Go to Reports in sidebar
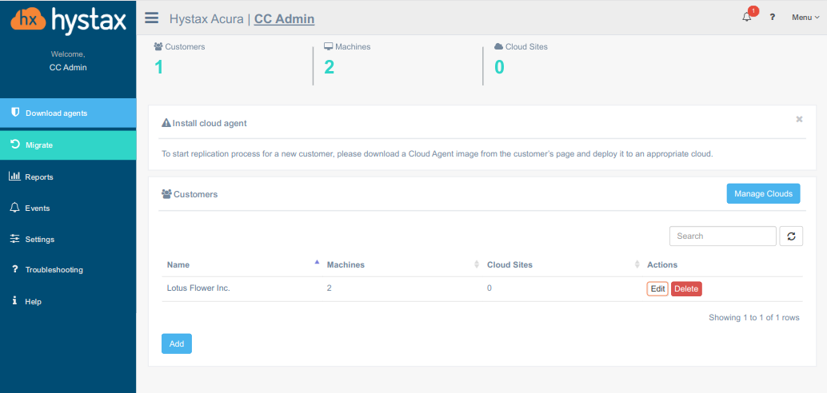 click(x=39, y=177)
